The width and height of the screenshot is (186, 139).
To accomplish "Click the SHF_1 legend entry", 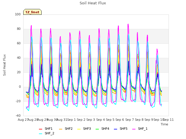I will [x=140, y=129].
